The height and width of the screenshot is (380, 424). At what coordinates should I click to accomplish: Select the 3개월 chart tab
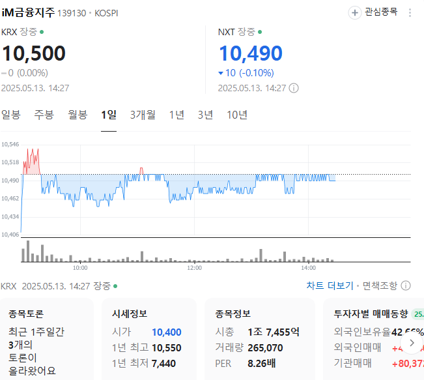coord(143,115)
